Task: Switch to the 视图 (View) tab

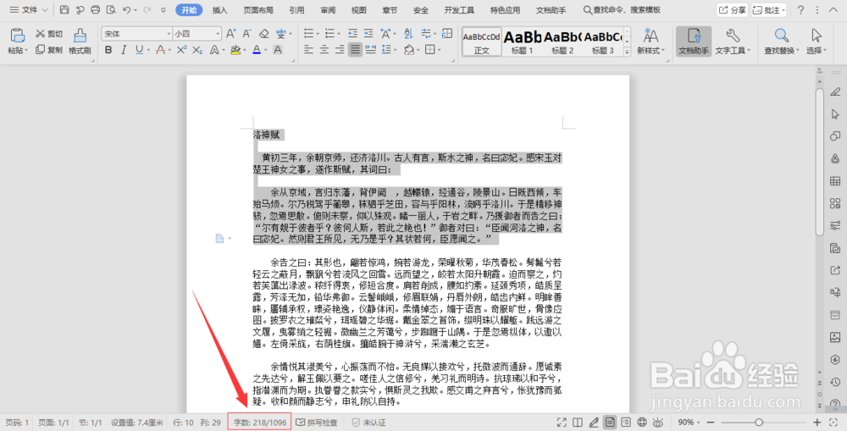Action: [358, 9]
